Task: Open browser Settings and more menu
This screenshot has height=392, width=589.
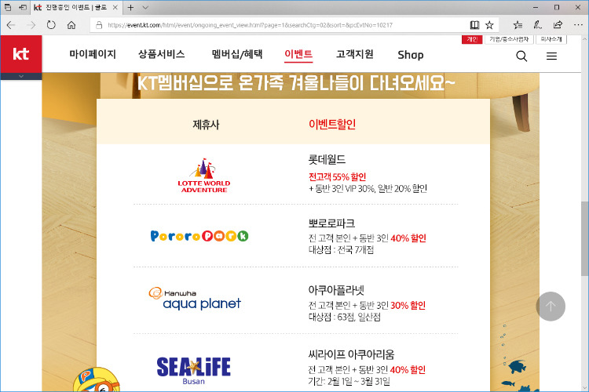Action: point(578,25)
